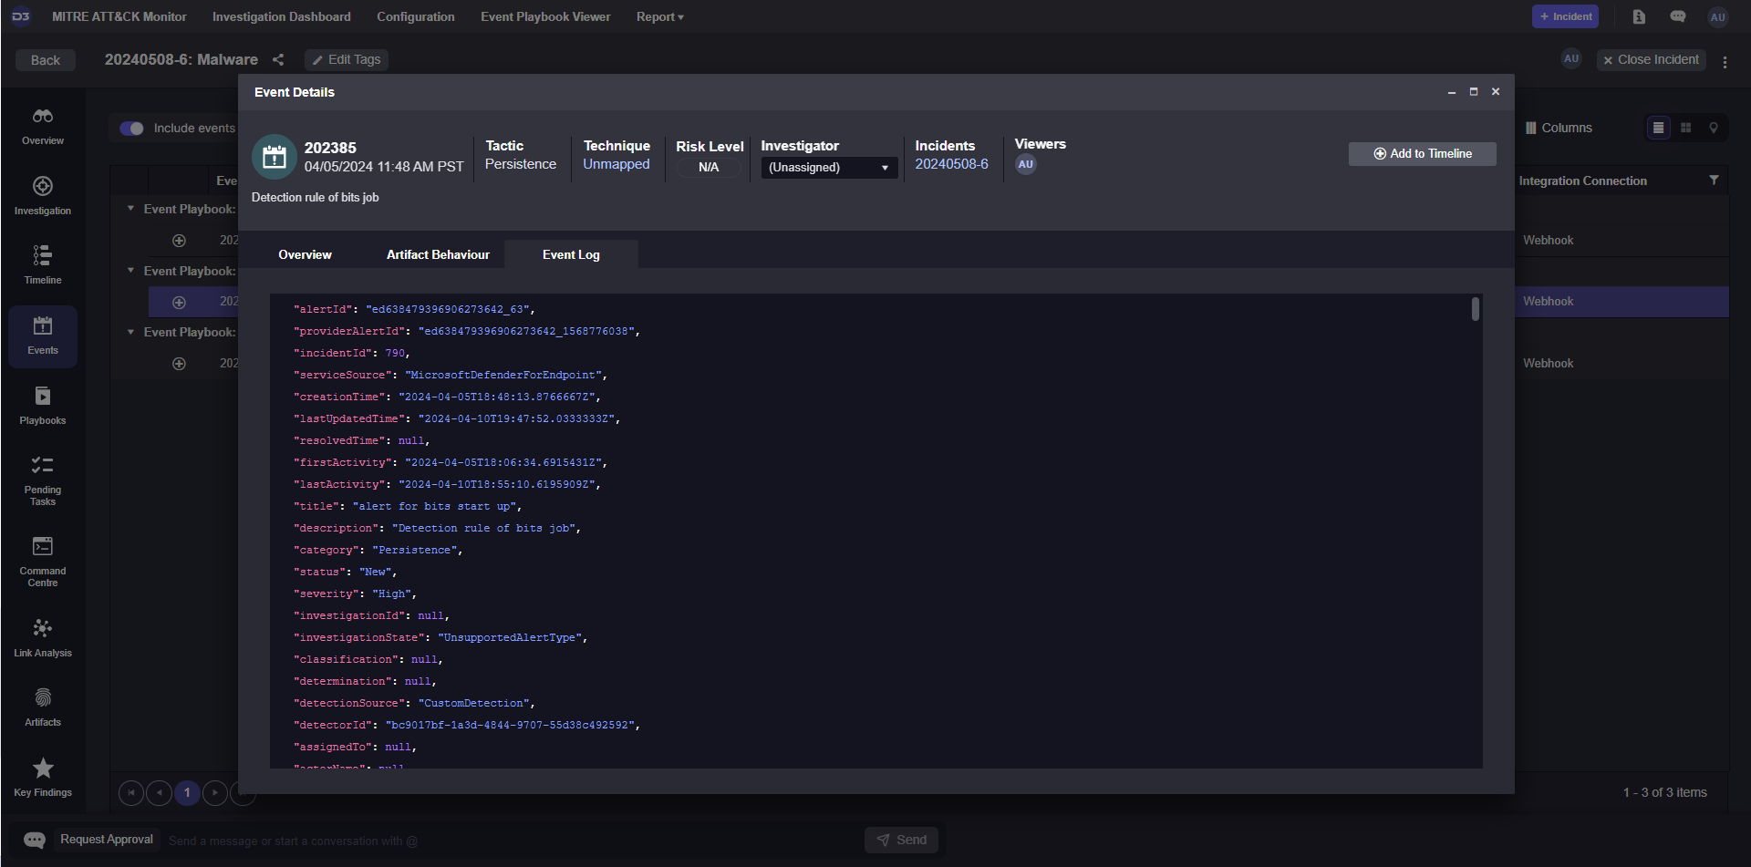Click the D3 logo icon
Screen dimensions: 1751x867
[21, 16]
